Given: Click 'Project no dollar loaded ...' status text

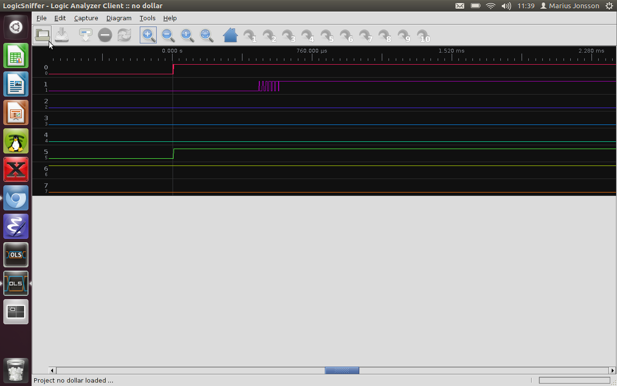Looking at the screenshot, I should 73,380.
